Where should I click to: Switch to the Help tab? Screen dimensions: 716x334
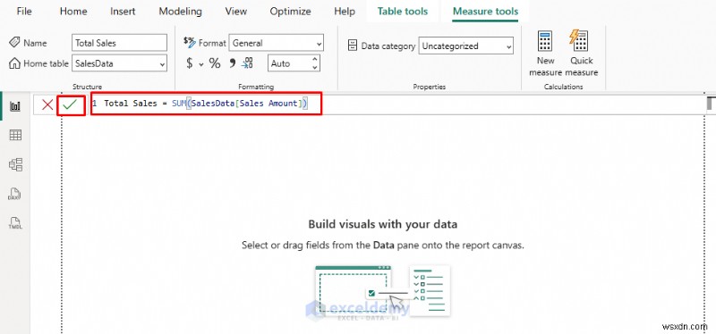click(x=344, y=12)
